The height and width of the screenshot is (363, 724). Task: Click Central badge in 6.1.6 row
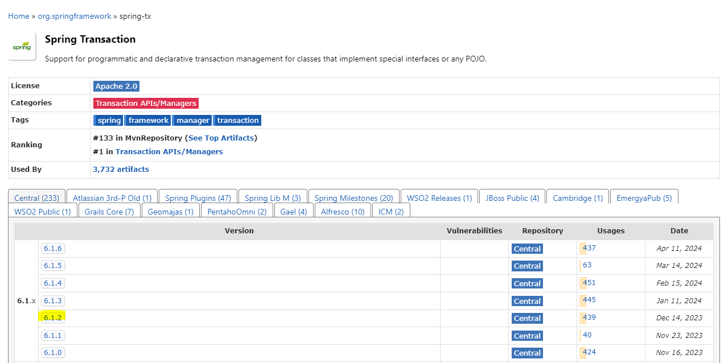click(x=527, y=249)
